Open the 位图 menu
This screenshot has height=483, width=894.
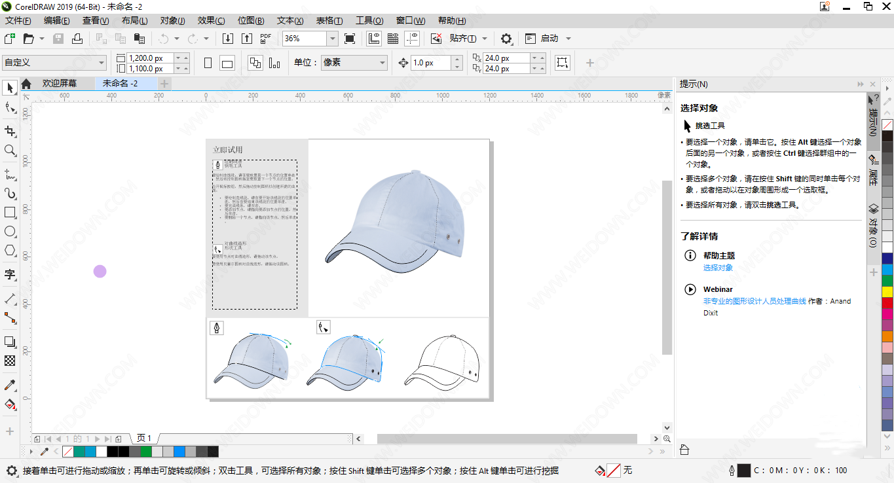click(x=250, y=21)
